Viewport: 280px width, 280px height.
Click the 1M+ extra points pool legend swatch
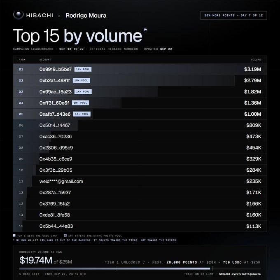[65, 236]
